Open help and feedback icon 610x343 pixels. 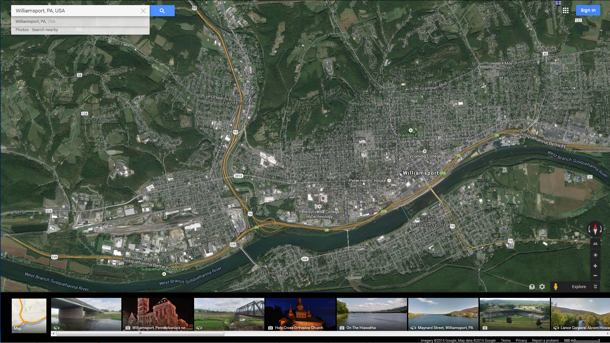click(532, 287)
